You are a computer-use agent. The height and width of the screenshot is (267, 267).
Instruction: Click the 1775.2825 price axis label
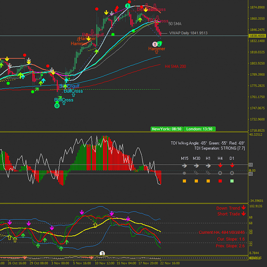coord(257,85)
